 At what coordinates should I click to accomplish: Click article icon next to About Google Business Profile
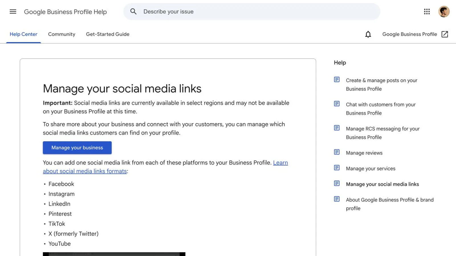(337, 199)
